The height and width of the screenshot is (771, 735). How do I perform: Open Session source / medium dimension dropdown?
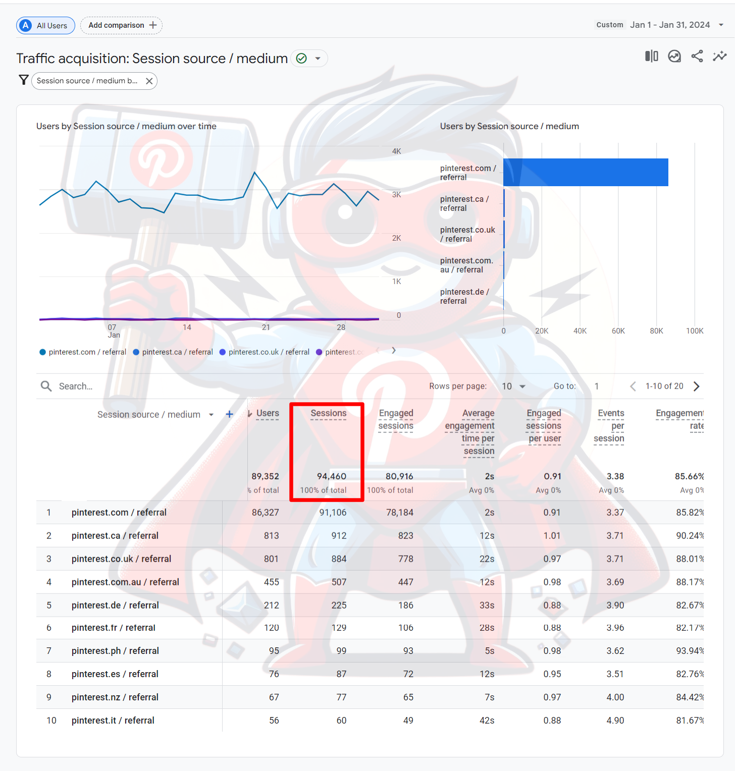[155, 415]
